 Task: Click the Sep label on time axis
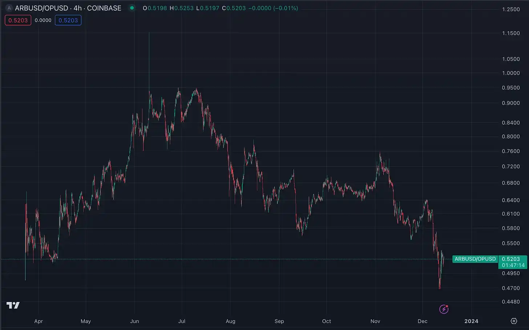coord(279,321)
